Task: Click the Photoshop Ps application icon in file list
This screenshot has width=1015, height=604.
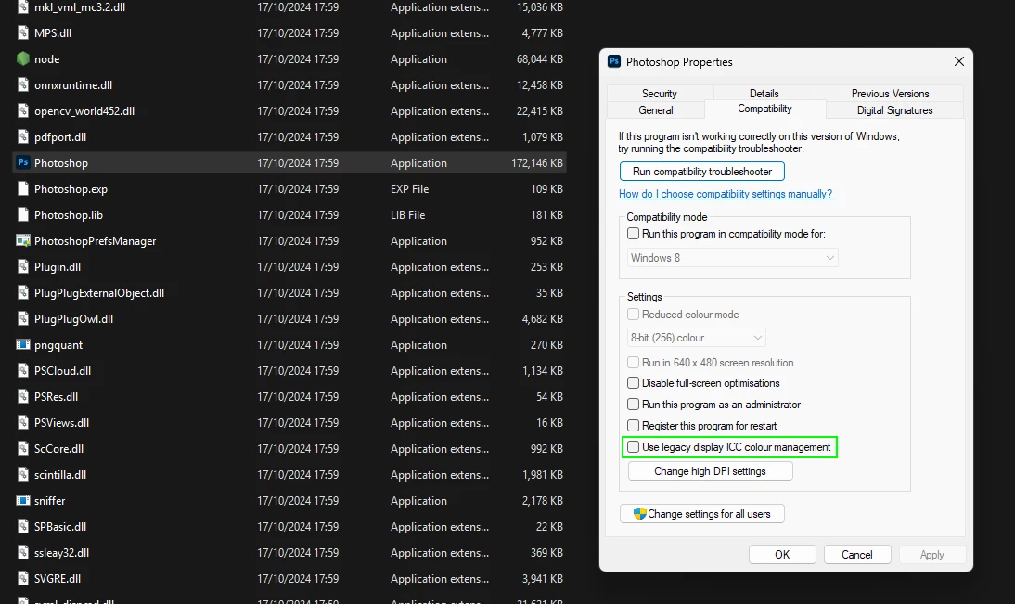Action: [23, 162]
